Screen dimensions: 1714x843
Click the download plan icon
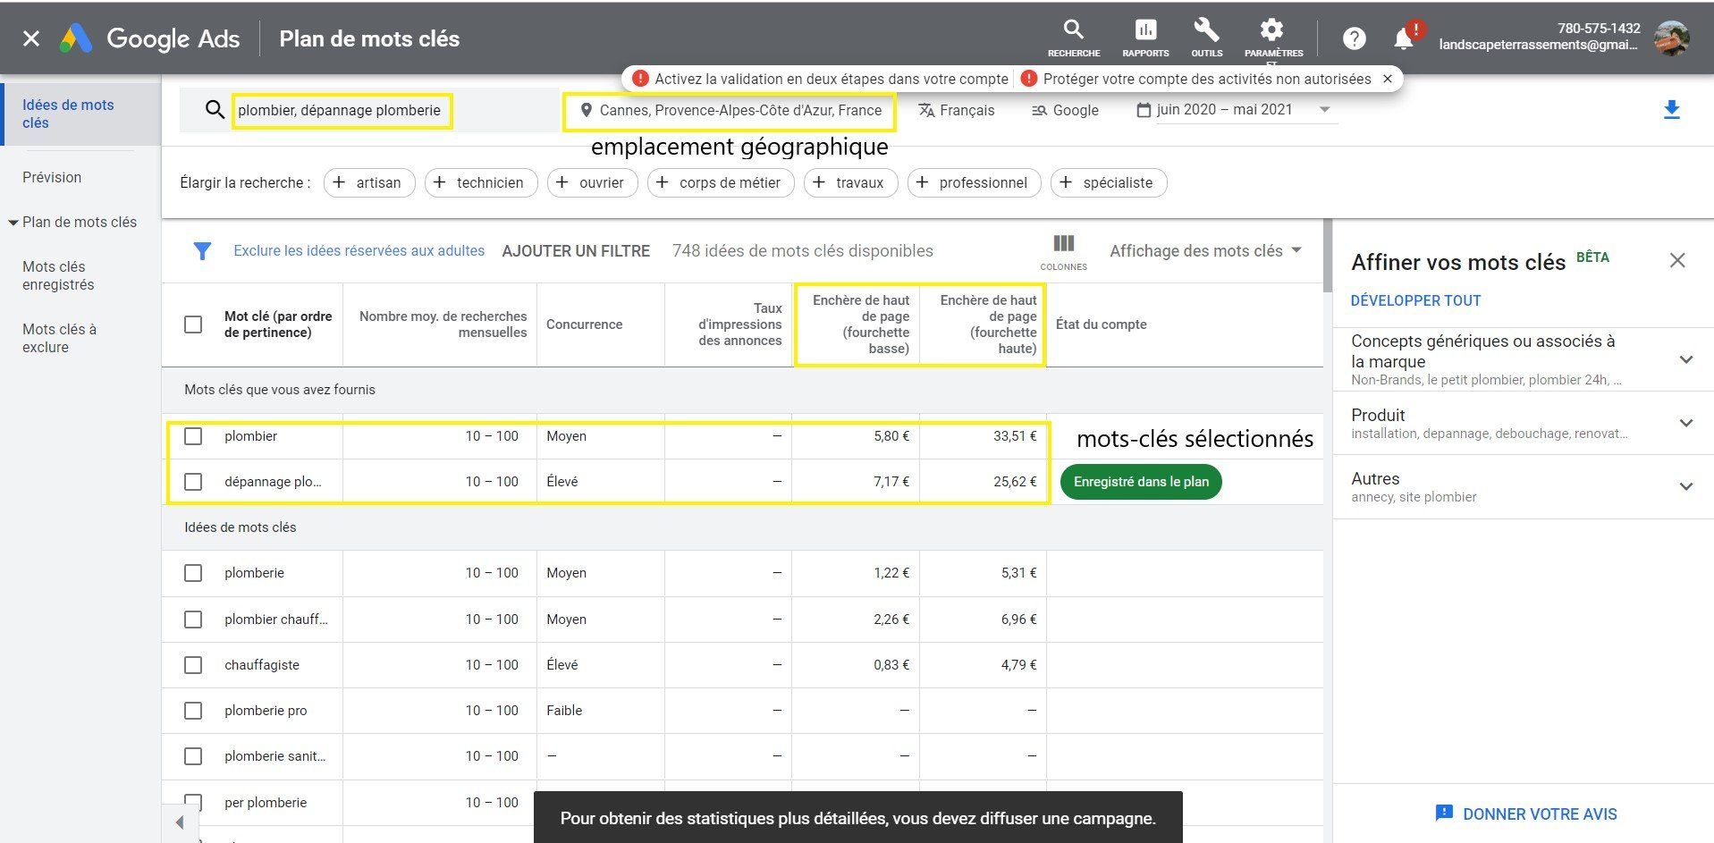(1671, 109)
